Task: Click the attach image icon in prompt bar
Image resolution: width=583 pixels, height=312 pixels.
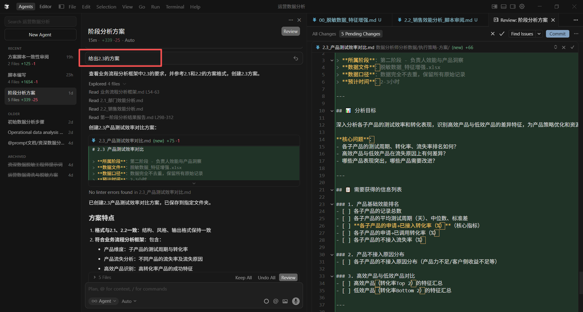Action: [285, 301]
